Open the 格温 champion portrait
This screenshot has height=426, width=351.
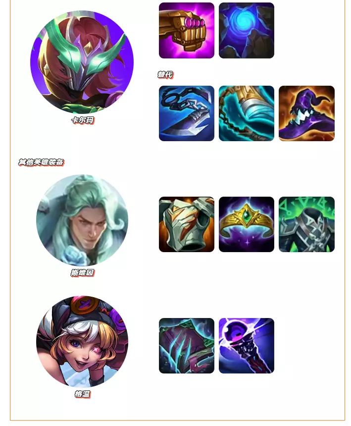point(82,341)
